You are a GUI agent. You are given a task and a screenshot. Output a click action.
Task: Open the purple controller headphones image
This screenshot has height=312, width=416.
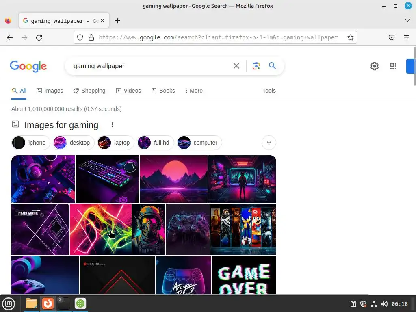tap(45, 275)
